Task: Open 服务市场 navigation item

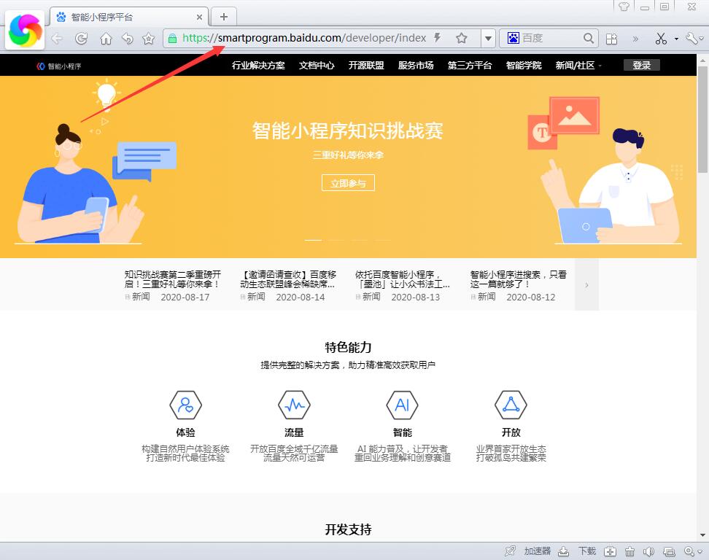Action: (x=416, y=66)
